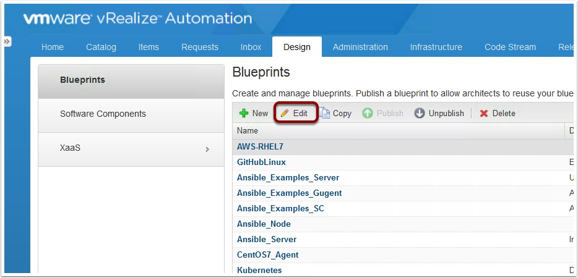Click the Ansible_Server blueprint link
The image size is (578, 278).
click(x=267, y=239)
